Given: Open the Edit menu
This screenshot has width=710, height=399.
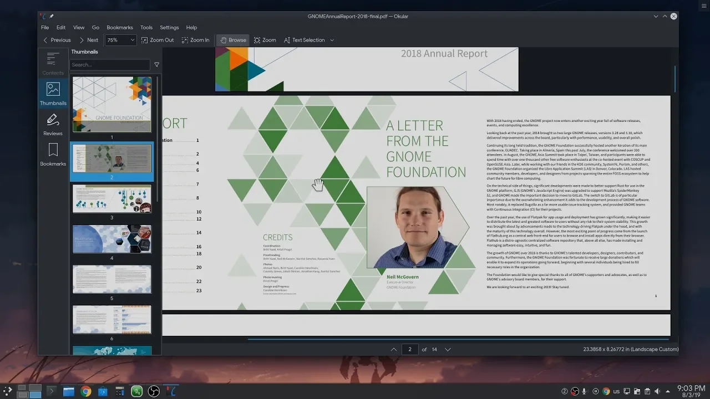Looking at the screenshot, I should [x=61, y=27].
